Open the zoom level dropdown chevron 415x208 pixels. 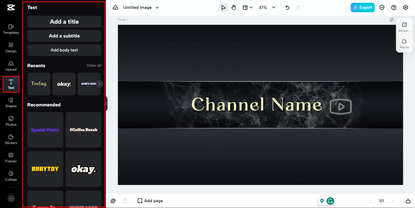click(x=273, y=7)
